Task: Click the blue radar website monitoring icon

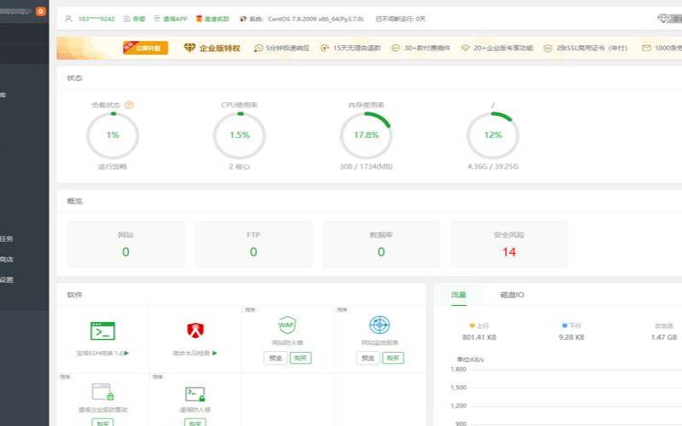Action: 379,325
